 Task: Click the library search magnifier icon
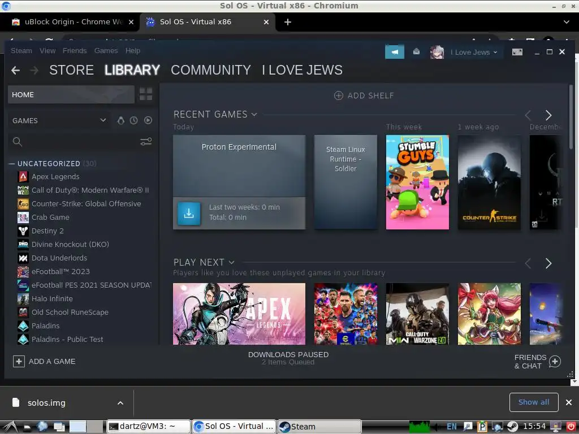tap(17, 142)
